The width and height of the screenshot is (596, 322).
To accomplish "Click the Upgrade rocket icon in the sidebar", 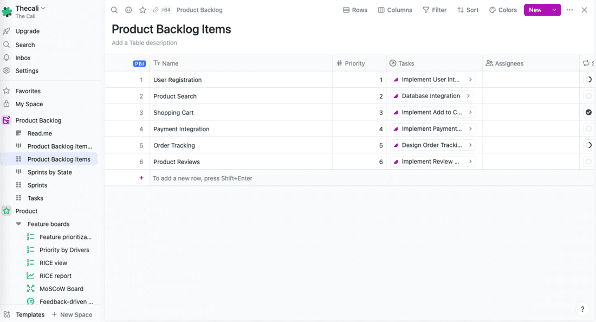I will (x=7, y=31).
